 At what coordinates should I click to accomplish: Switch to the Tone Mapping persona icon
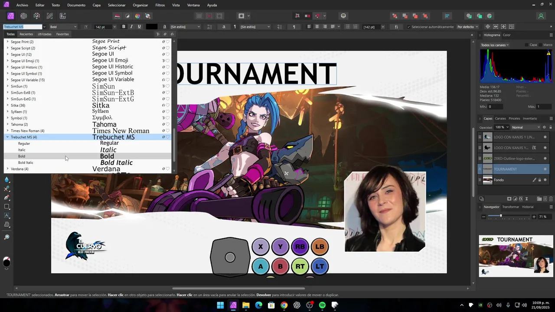point(50,16)
